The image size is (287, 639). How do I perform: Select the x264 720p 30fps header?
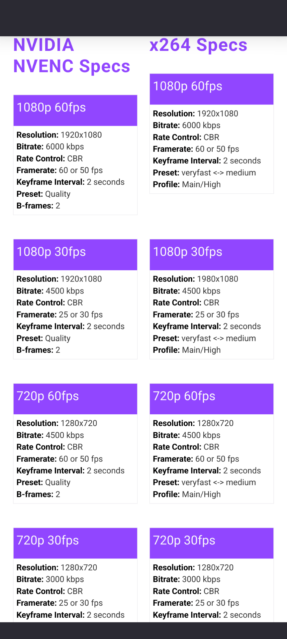click(x=212, y=543)
